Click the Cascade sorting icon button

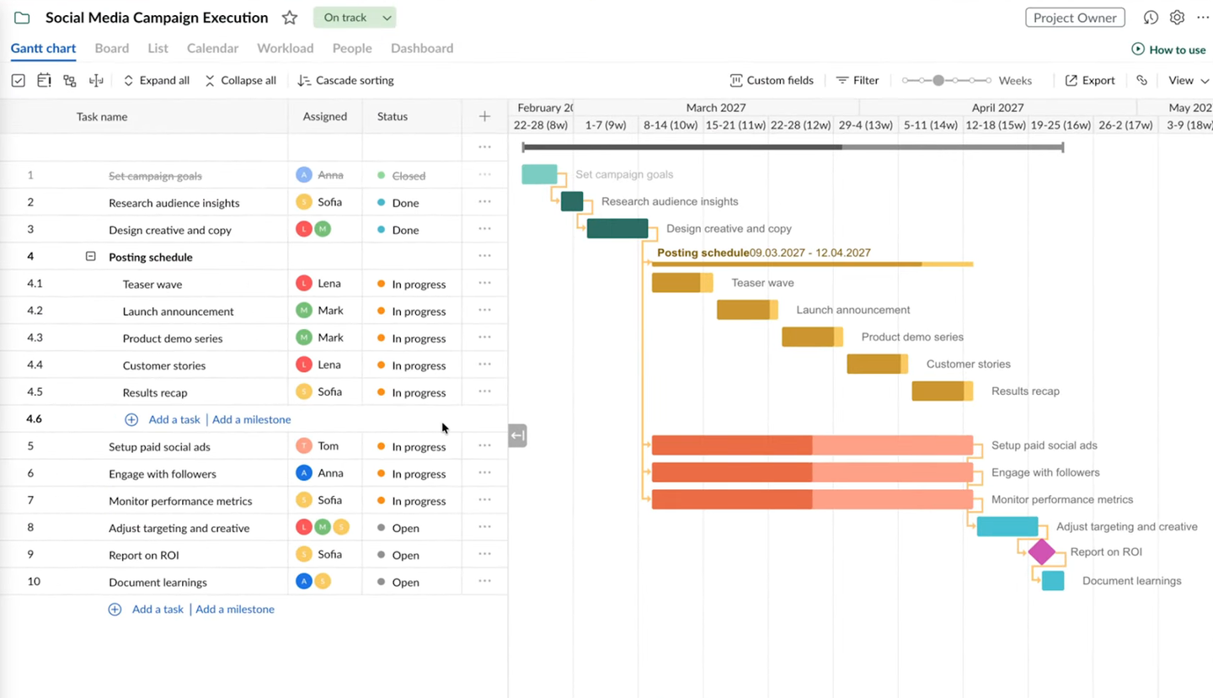coord(345,81)
